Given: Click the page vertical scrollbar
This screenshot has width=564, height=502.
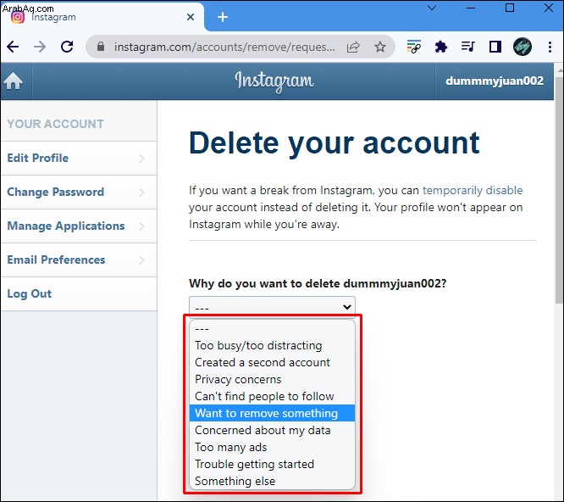Looking at the screenshot, I should [x=559, y=189].
